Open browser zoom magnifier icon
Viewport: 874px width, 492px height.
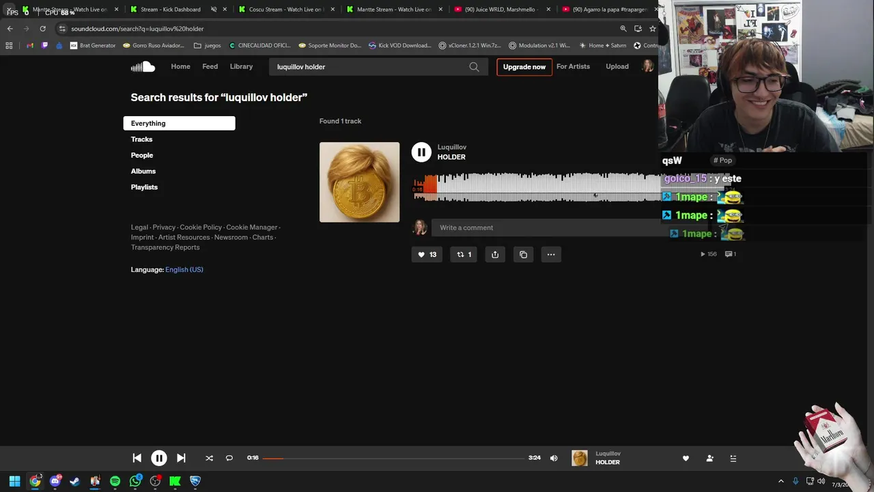pos(623,29)
